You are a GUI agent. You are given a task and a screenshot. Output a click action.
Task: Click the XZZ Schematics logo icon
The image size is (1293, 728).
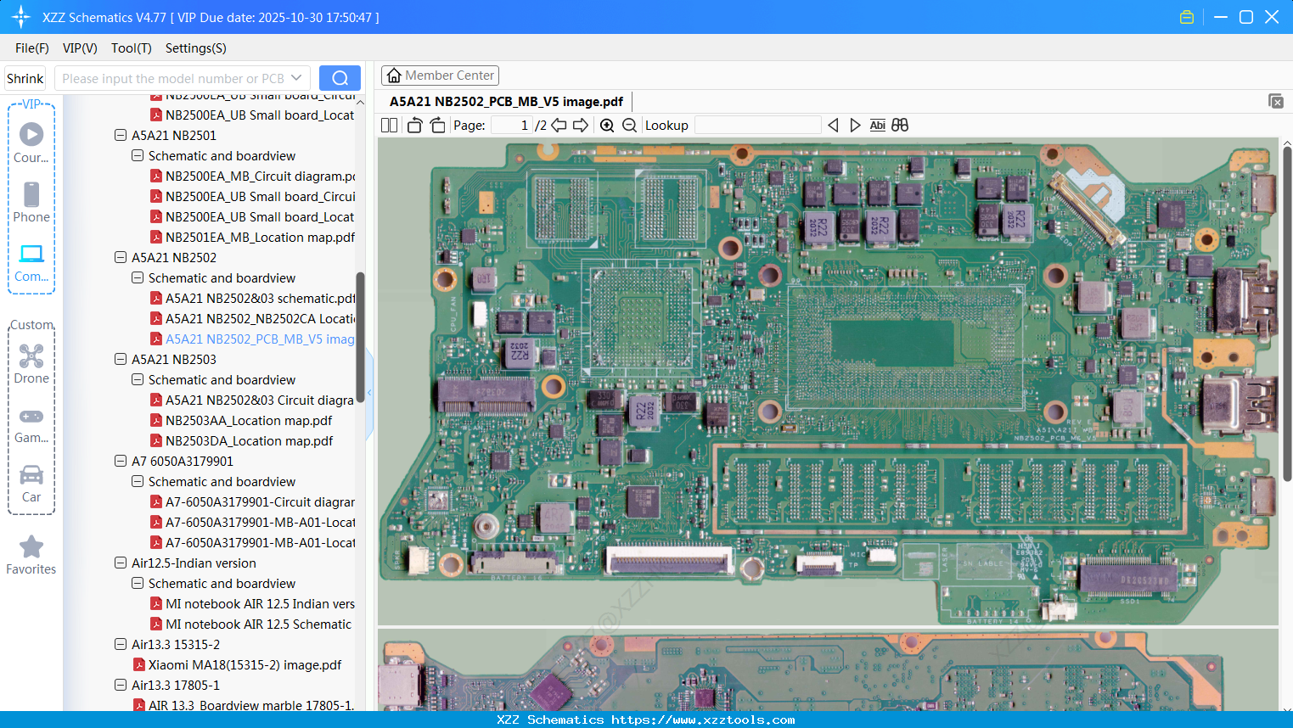(x=21, y=17)
